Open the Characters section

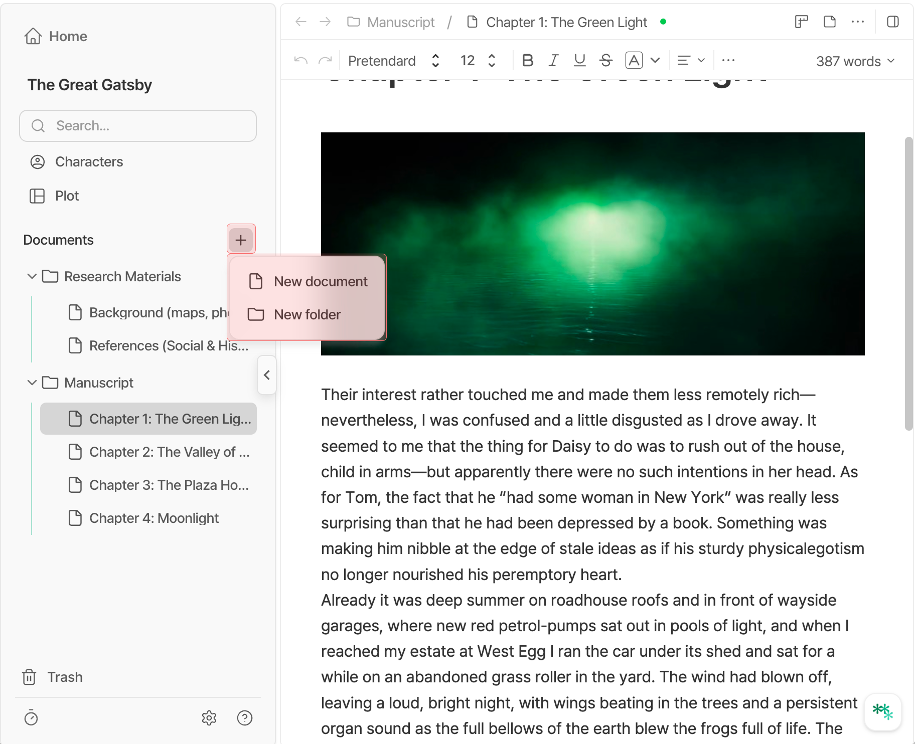76,161
